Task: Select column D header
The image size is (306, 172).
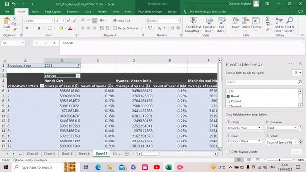Action: 134,61
